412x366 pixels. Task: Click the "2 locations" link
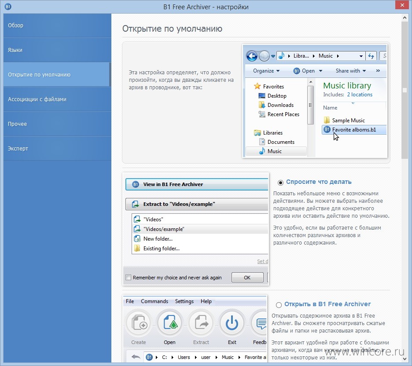(360, 95)
